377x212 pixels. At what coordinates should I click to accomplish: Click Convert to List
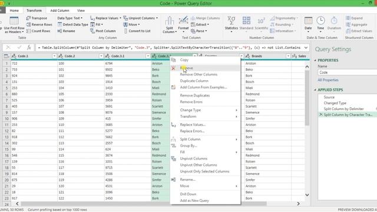(x=137, y=31)
